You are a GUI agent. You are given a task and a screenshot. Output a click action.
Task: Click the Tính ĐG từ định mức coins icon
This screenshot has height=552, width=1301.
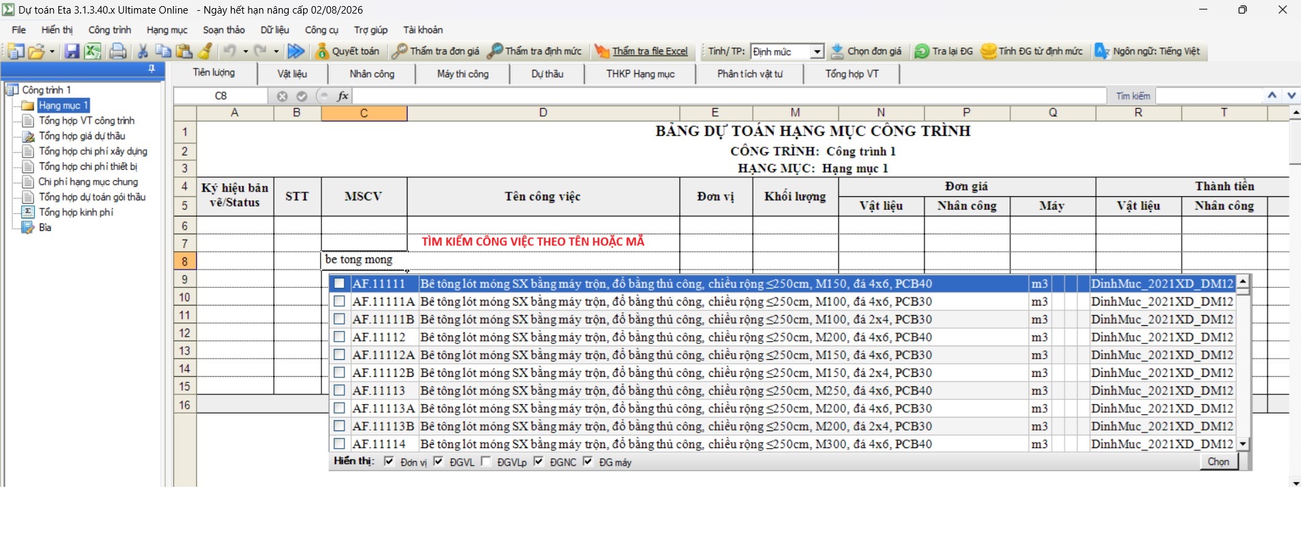988,52
